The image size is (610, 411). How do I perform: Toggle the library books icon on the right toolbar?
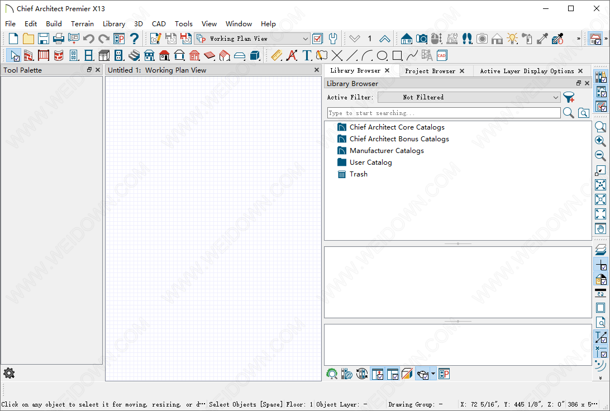[x=601, y=77]
